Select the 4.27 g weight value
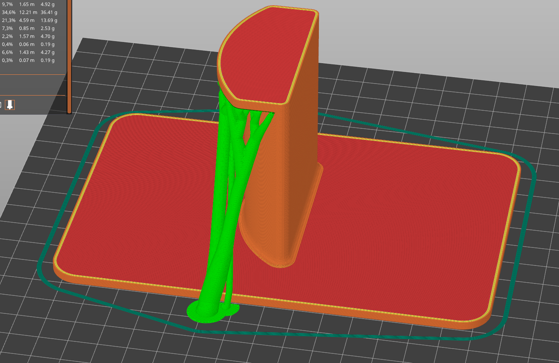This screenshot has width=559, height=363. (x=48, y=52)
